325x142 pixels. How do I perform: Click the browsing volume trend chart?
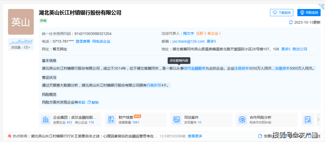coord(21,42)
